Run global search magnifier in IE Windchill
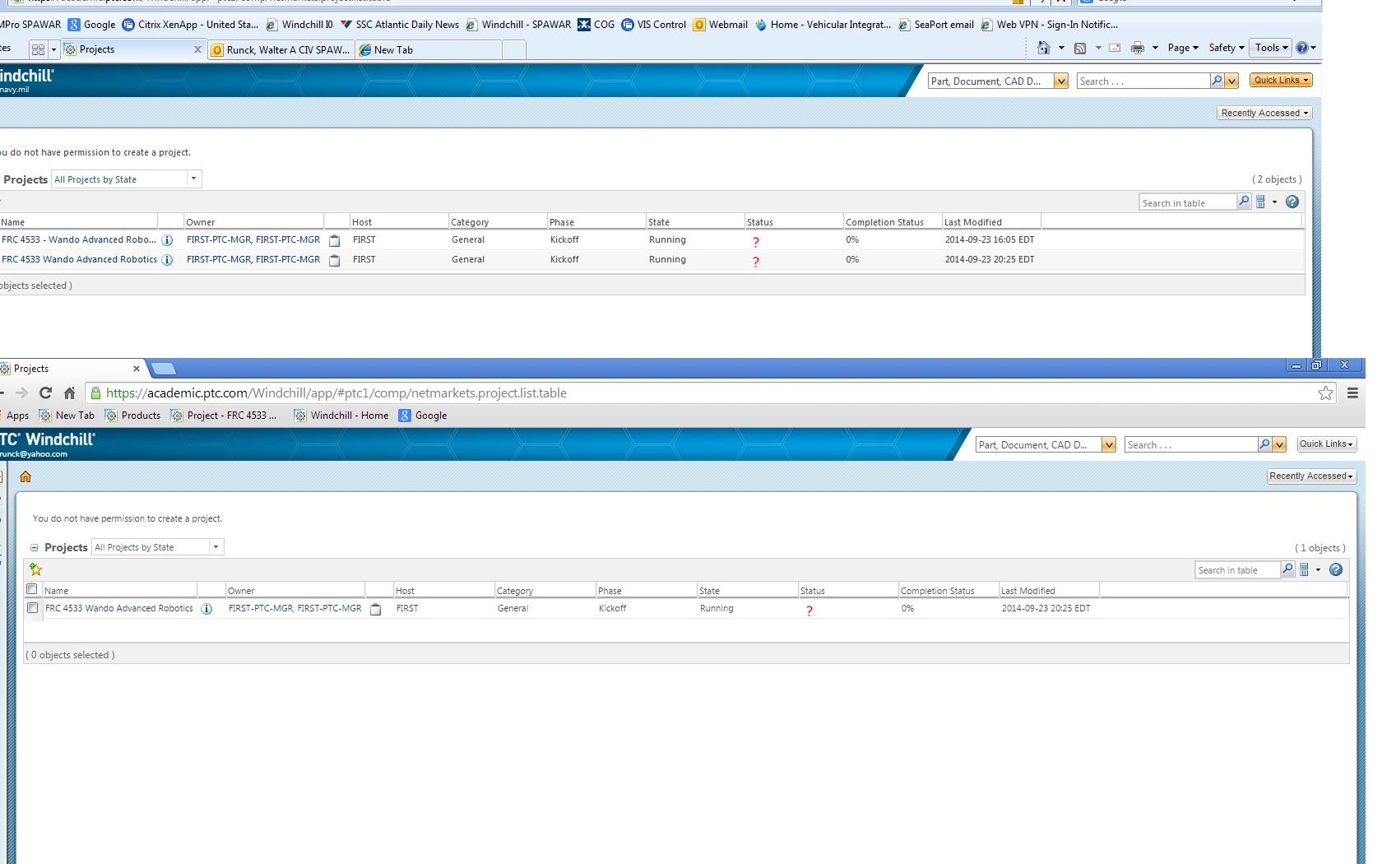 tap(1217, 81)
